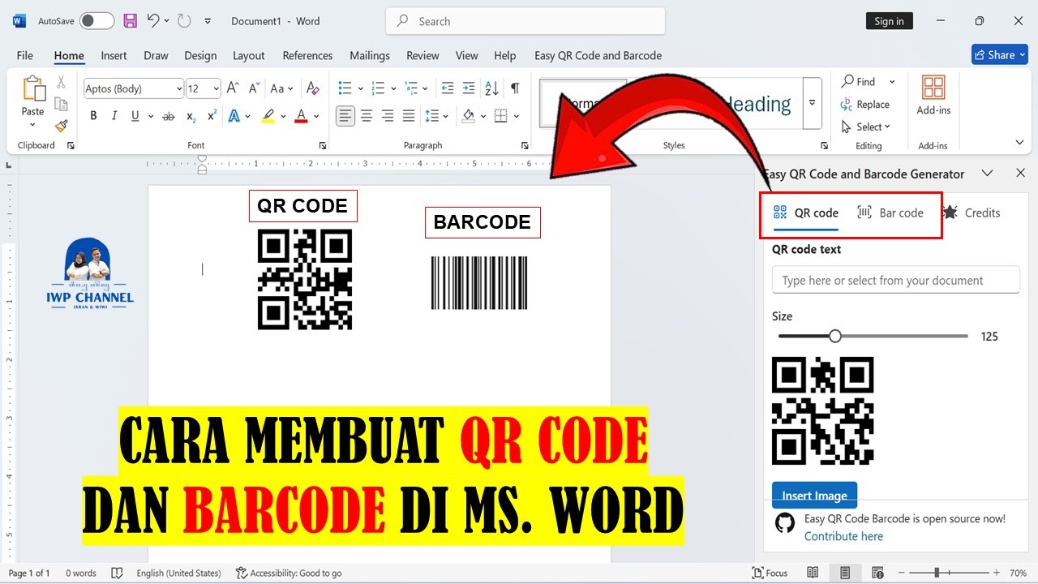The image size is (1038, 584).
Task: Click the Shading paint bucket icon
Action: coord(468,116)
